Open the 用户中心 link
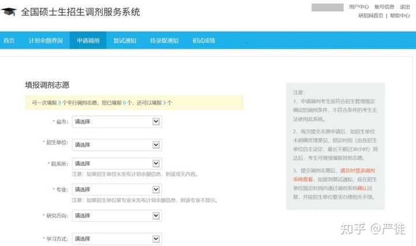416x246 pixels. point(359,7)
